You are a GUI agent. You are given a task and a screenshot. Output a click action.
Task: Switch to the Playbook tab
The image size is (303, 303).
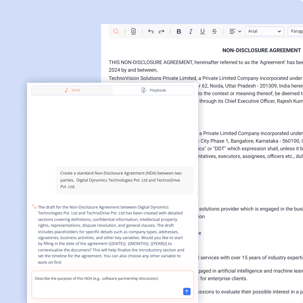[154, 90]
